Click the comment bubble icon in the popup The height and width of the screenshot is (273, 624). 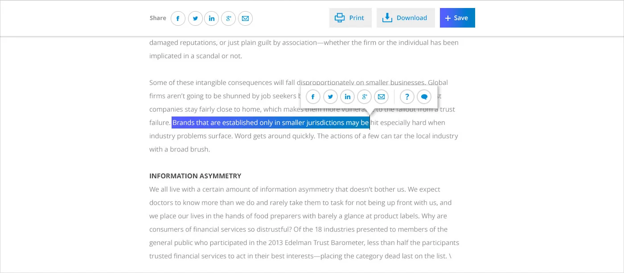(x=424, y=97)
